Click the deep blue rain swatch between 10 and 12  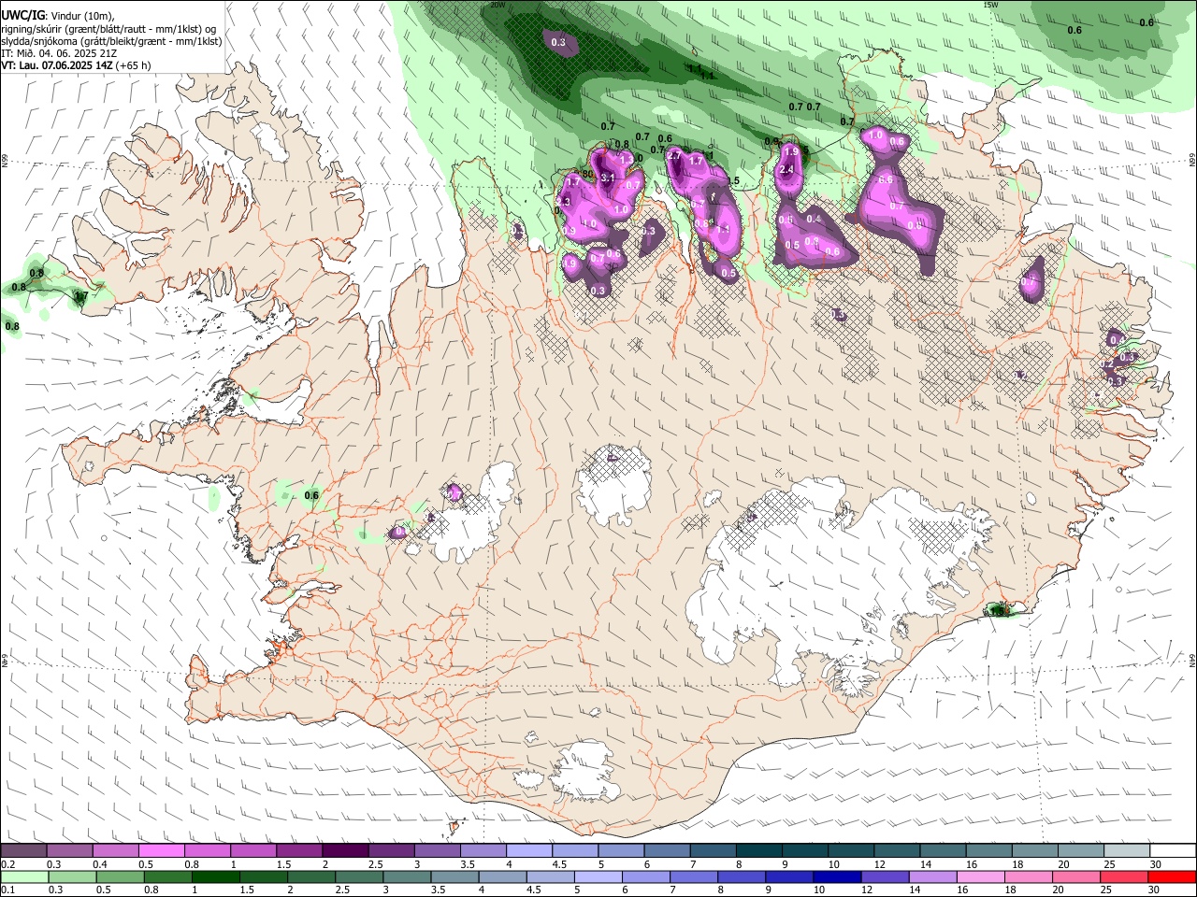(837, 876)
